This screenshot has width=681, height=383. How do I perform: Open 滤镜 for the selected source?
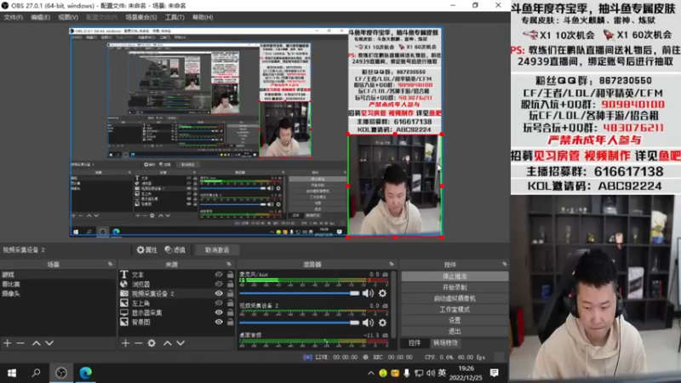pos(175,249)
